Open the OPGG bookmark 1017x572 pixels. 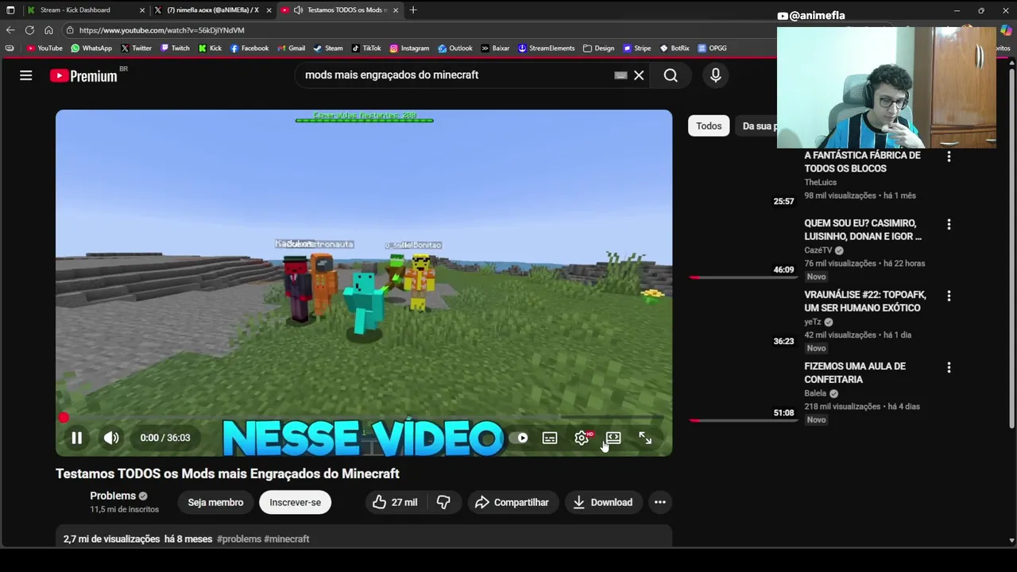[x=712, y=48]
